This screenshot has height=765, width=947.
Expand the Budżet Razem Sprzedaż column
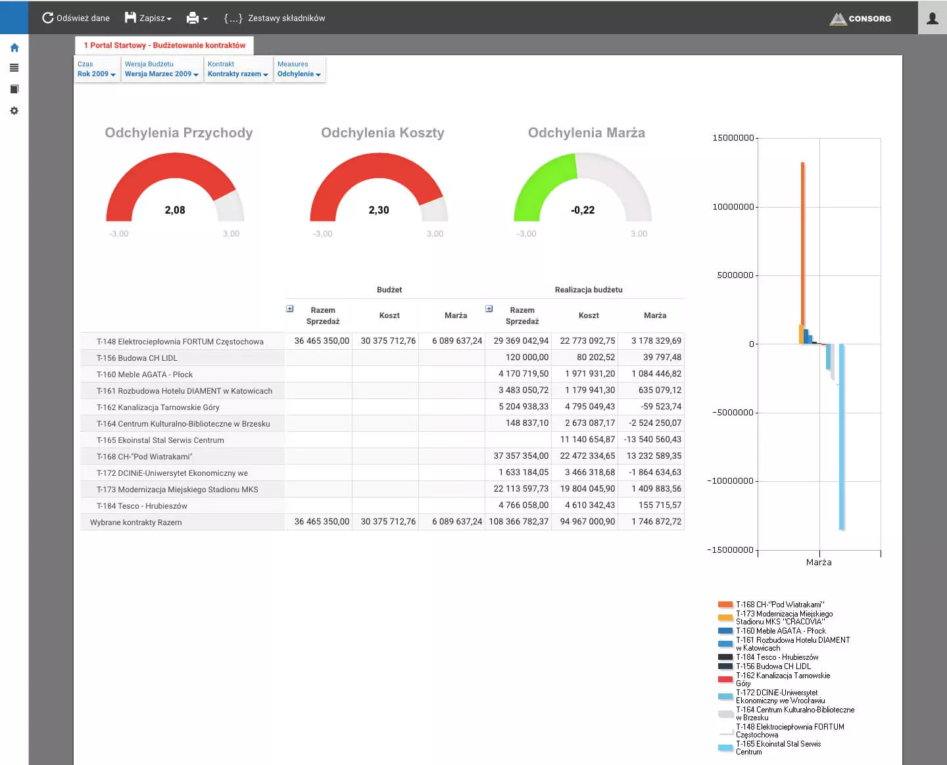point(290,309)
